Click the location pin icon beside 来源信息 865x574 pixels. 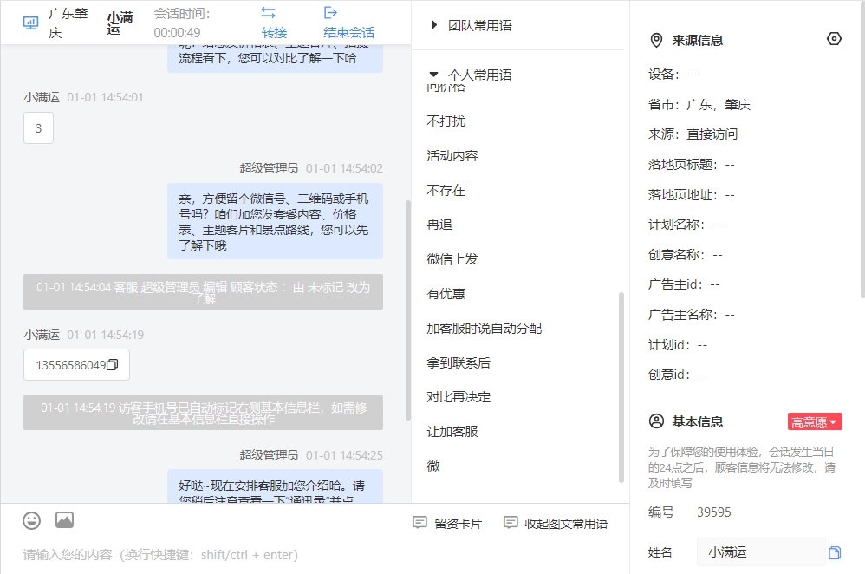[x=656, y=40]
